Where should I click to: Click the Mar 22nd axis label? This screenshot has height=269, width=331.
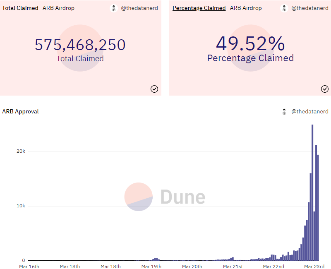(x=273, y=267)
